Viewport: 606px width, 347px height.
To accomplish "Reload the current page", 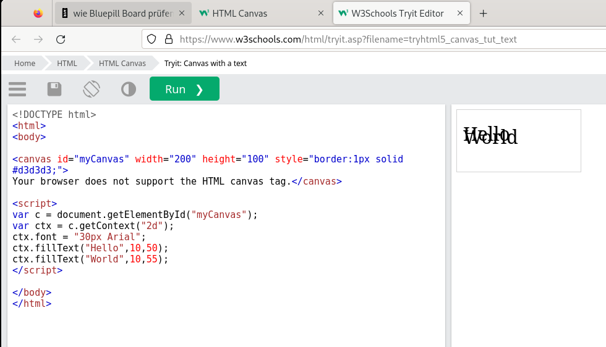I will click(x=61, y=40).
